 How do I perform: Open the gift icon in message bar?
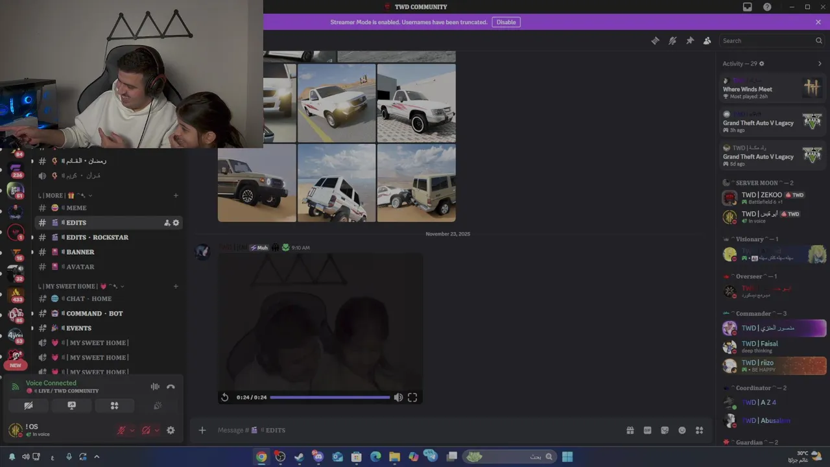[630, 430]
